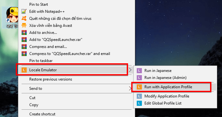Image resolution: width=222 pixels, height=117 pixels.
Task: Click WinRAR icon beside Add to archive
Action: tap(24, 33)
